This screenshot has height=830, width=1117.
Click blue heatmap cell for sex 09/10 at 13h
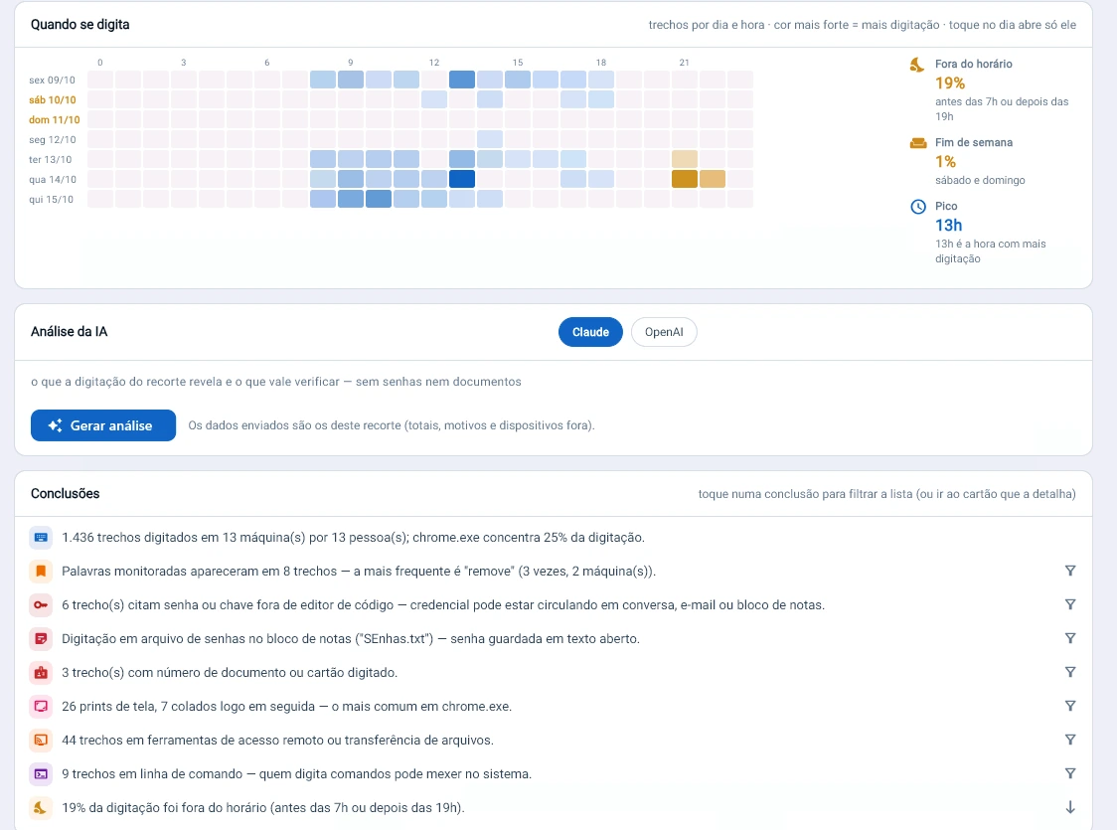(x=462, y=80)
